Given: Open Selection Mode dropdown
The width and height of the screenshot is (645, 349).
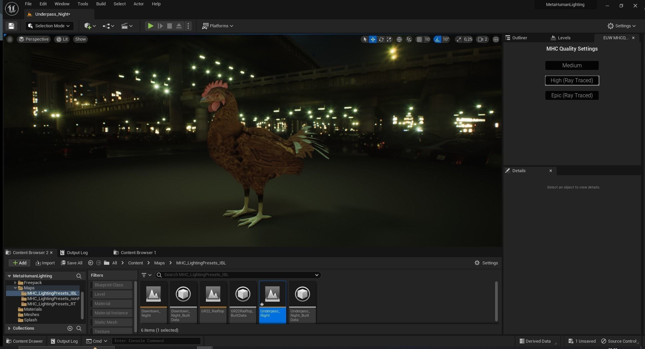Looking at the screenshot, I should coord(49,26).
